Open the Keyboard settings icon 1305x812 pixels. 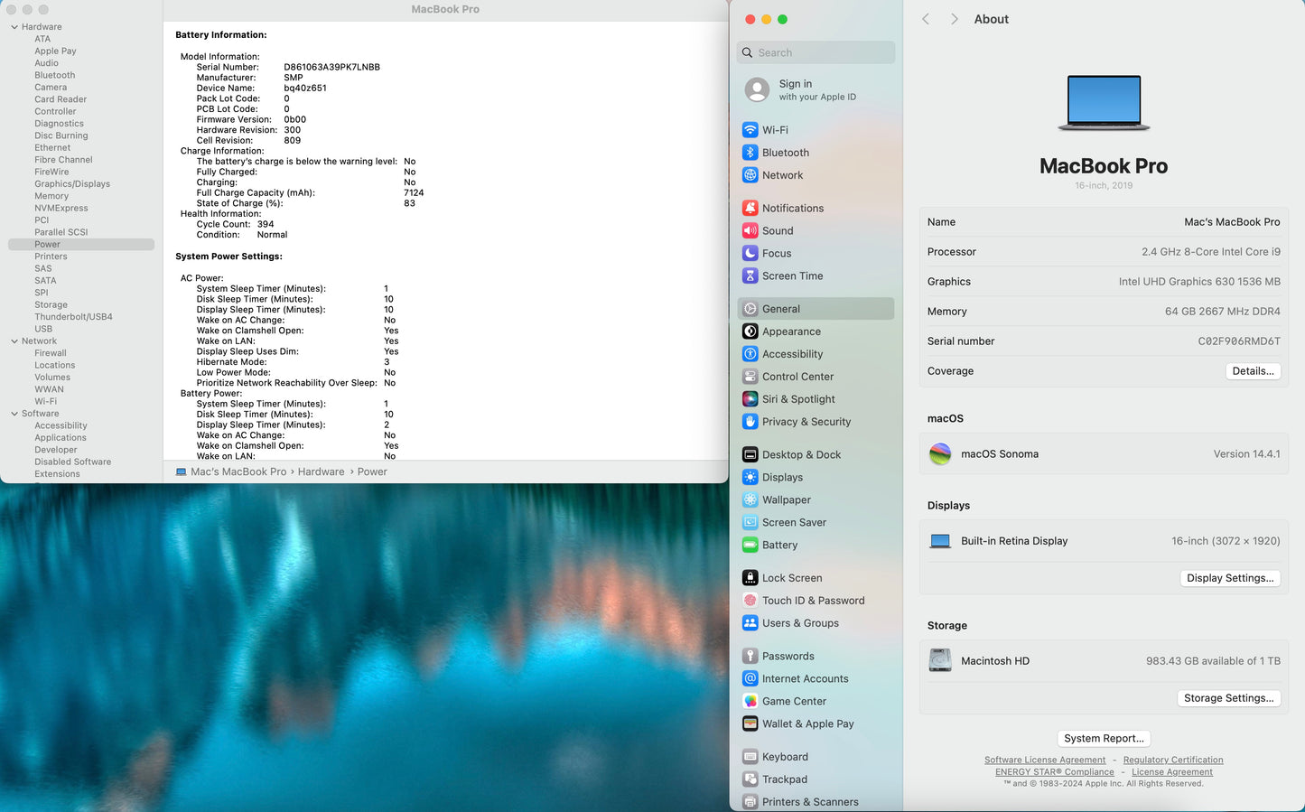pyautogui.click(x=750, y=757)
